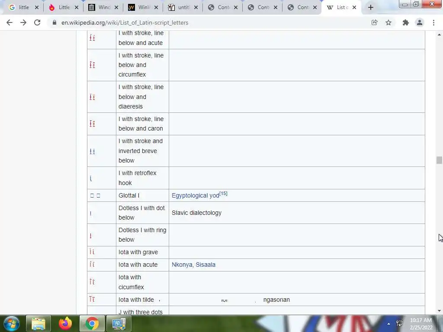Select 'Dotless I with dot below' text
The image size is (443, 332).
tap(141, 213)
